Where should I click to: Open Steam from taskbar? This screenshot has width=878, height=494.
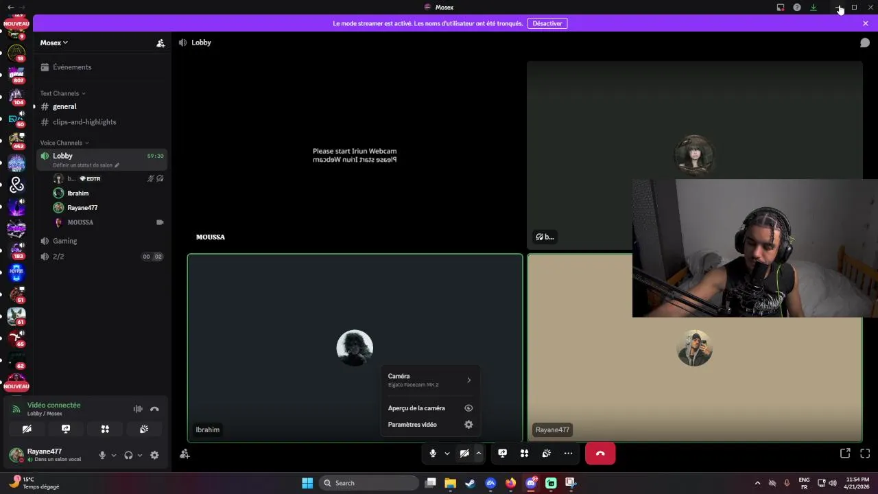tap(470, 483)
